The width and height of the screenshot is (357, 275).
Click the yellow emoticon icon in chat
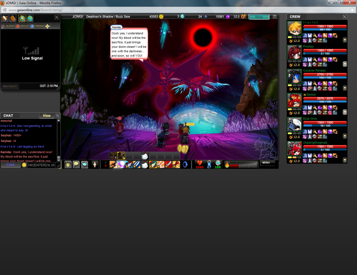click(24, 165)
